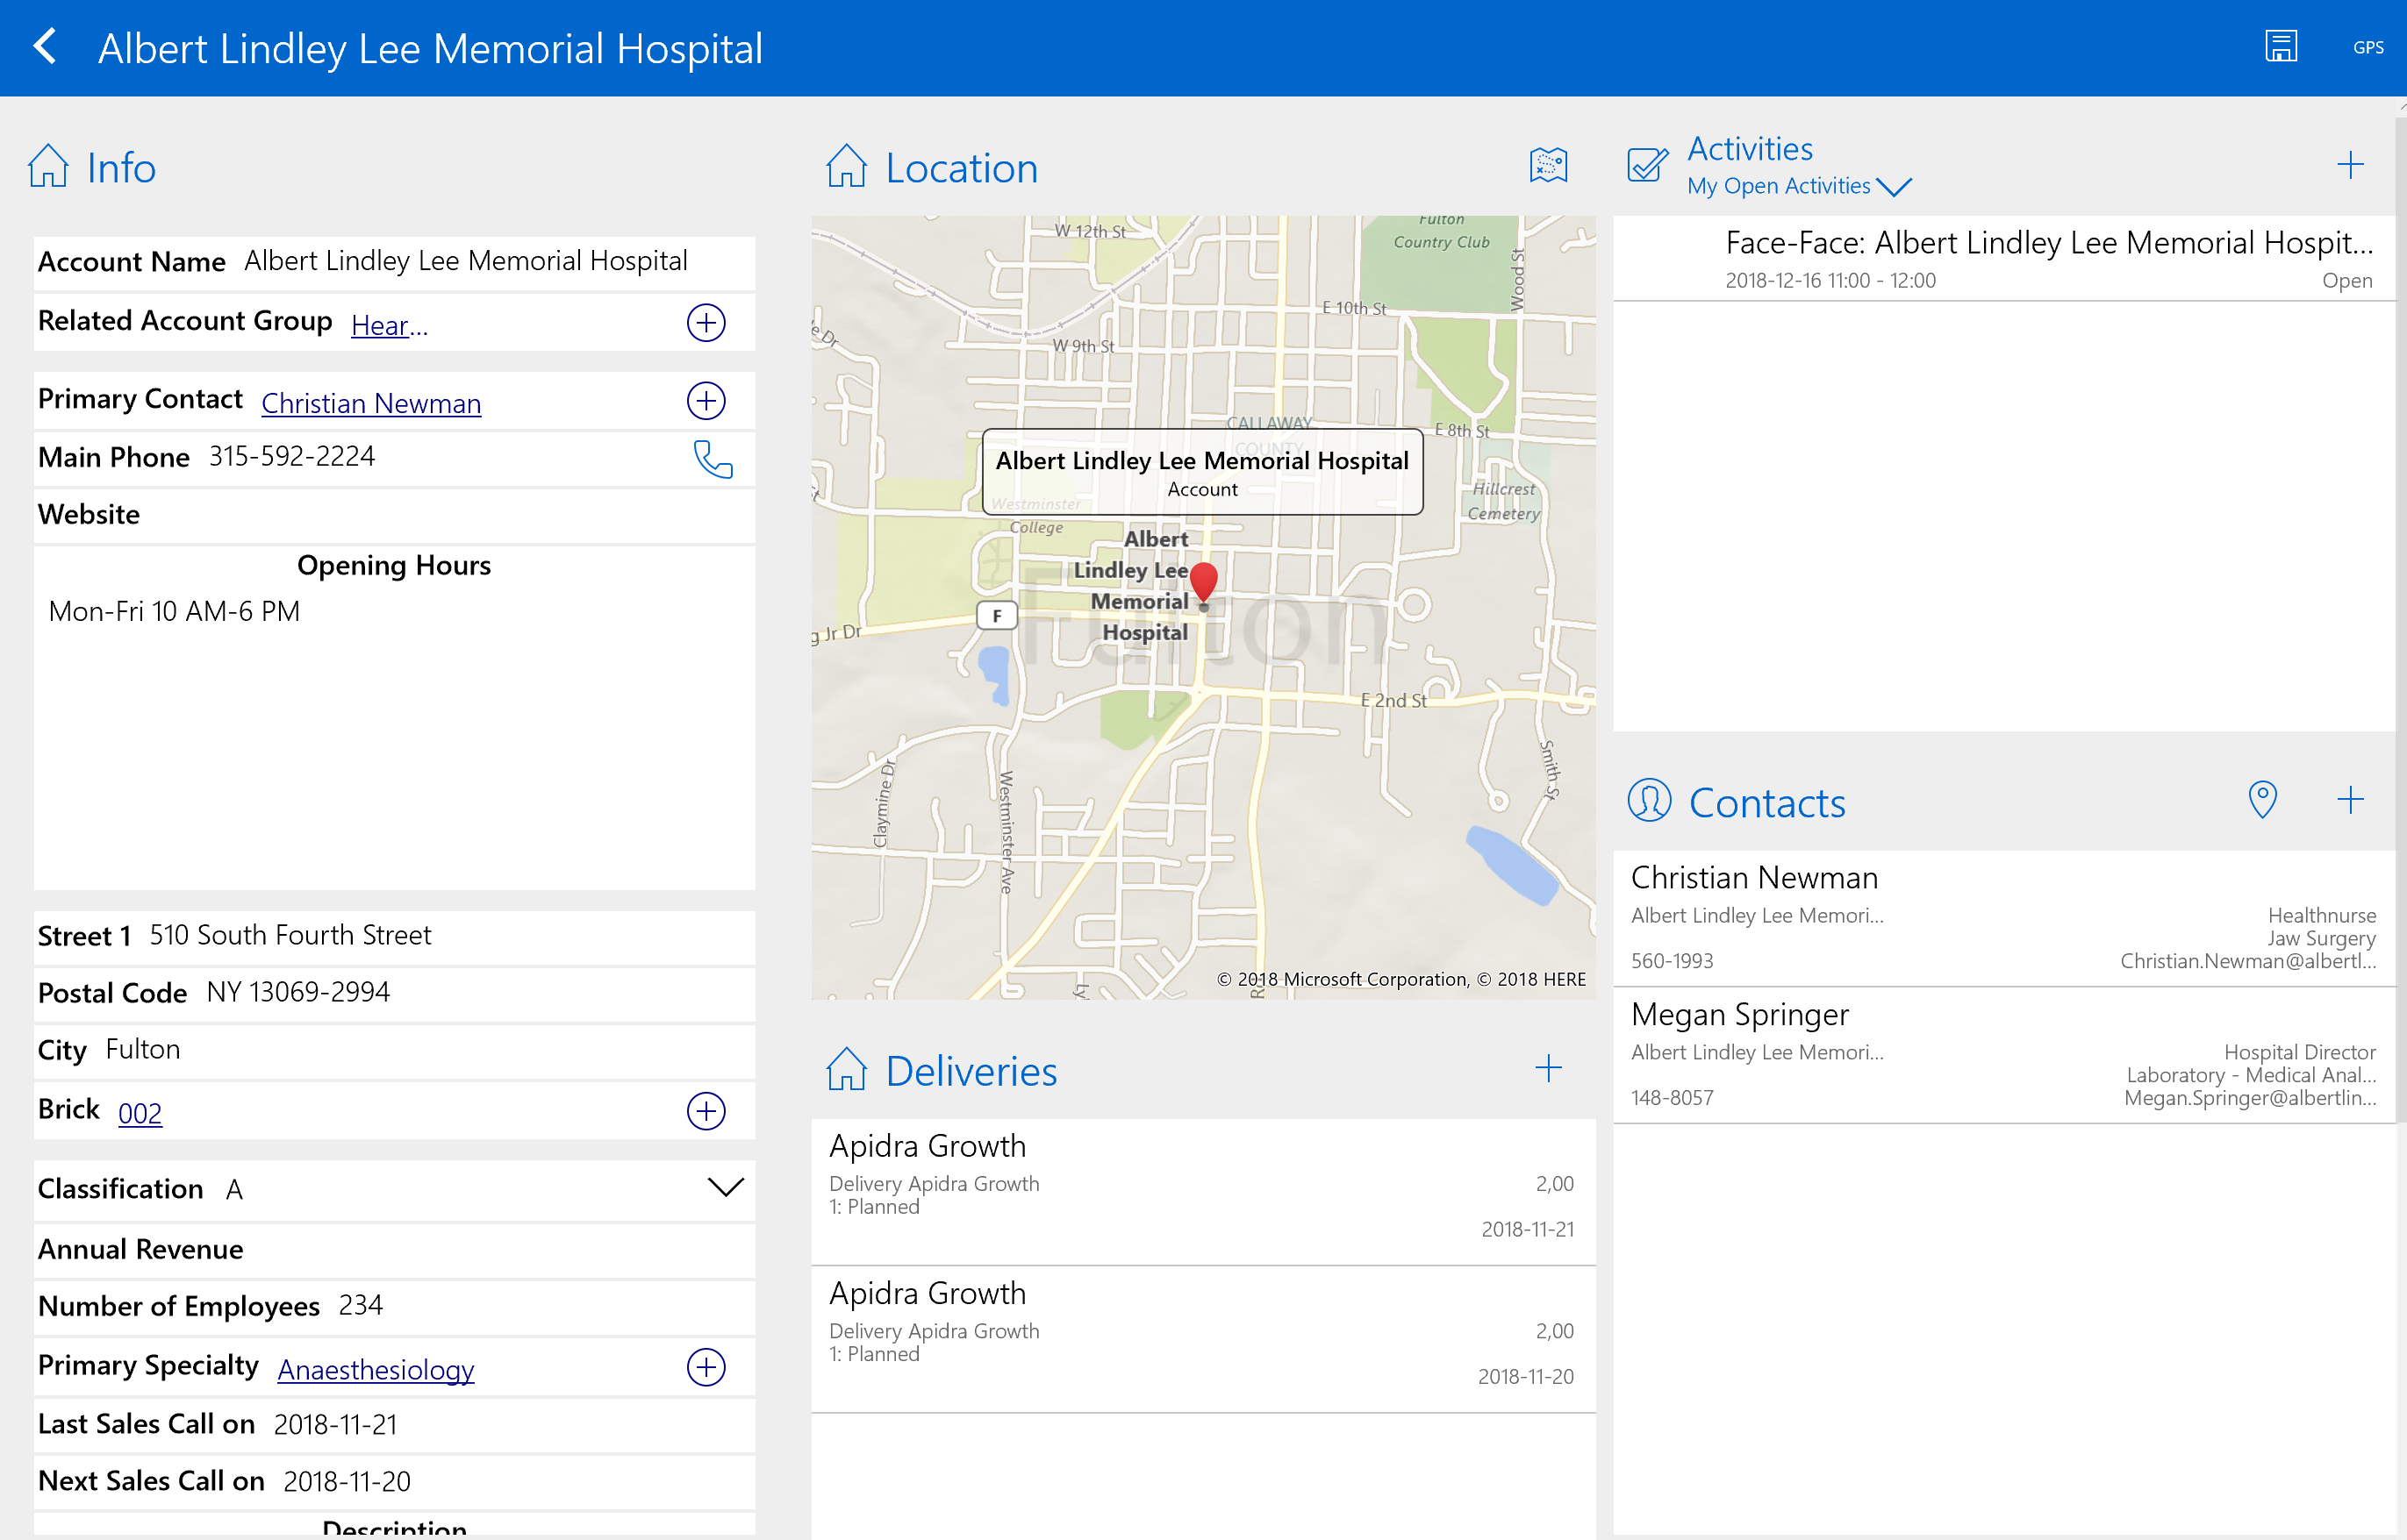Open Megan Springer contact card
This screenshot has height=1540, width=2407.
[x=2004, y=1055]
